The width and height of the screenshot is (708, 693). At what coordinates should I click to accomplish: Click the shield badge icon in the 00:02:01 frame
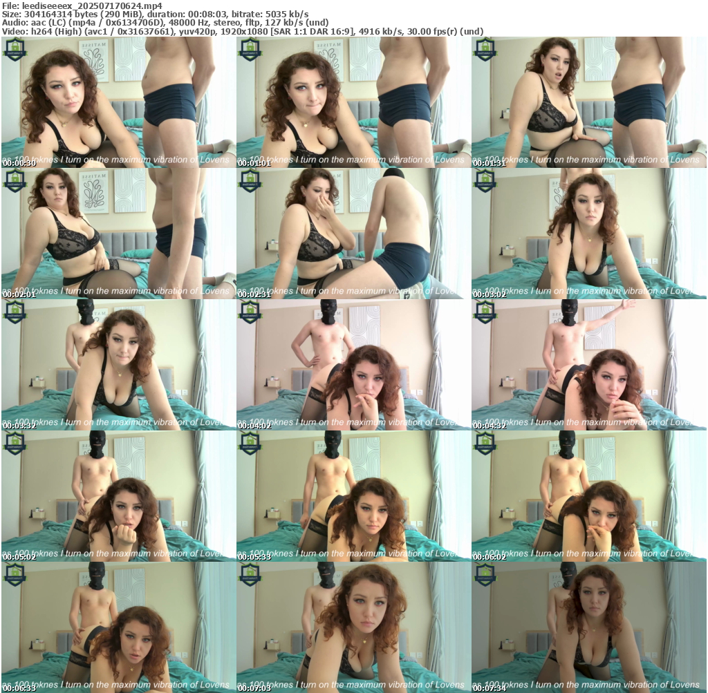14,180
